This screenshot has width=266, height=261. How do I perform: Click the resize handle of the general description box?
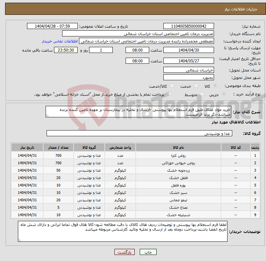pos(47,116)
